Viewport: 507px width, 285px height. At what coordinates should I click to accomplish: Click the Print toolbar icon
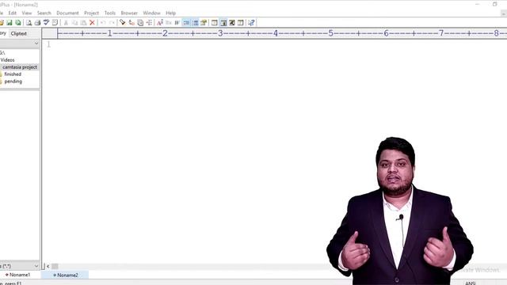[37, 23]
